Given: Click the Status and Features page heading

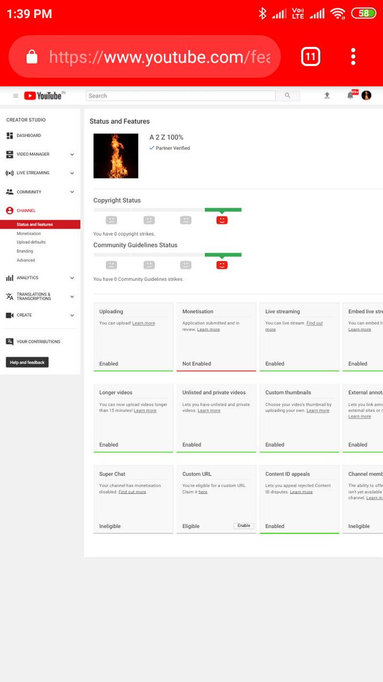Looking at the screenshot, I should tap(120, 121).
